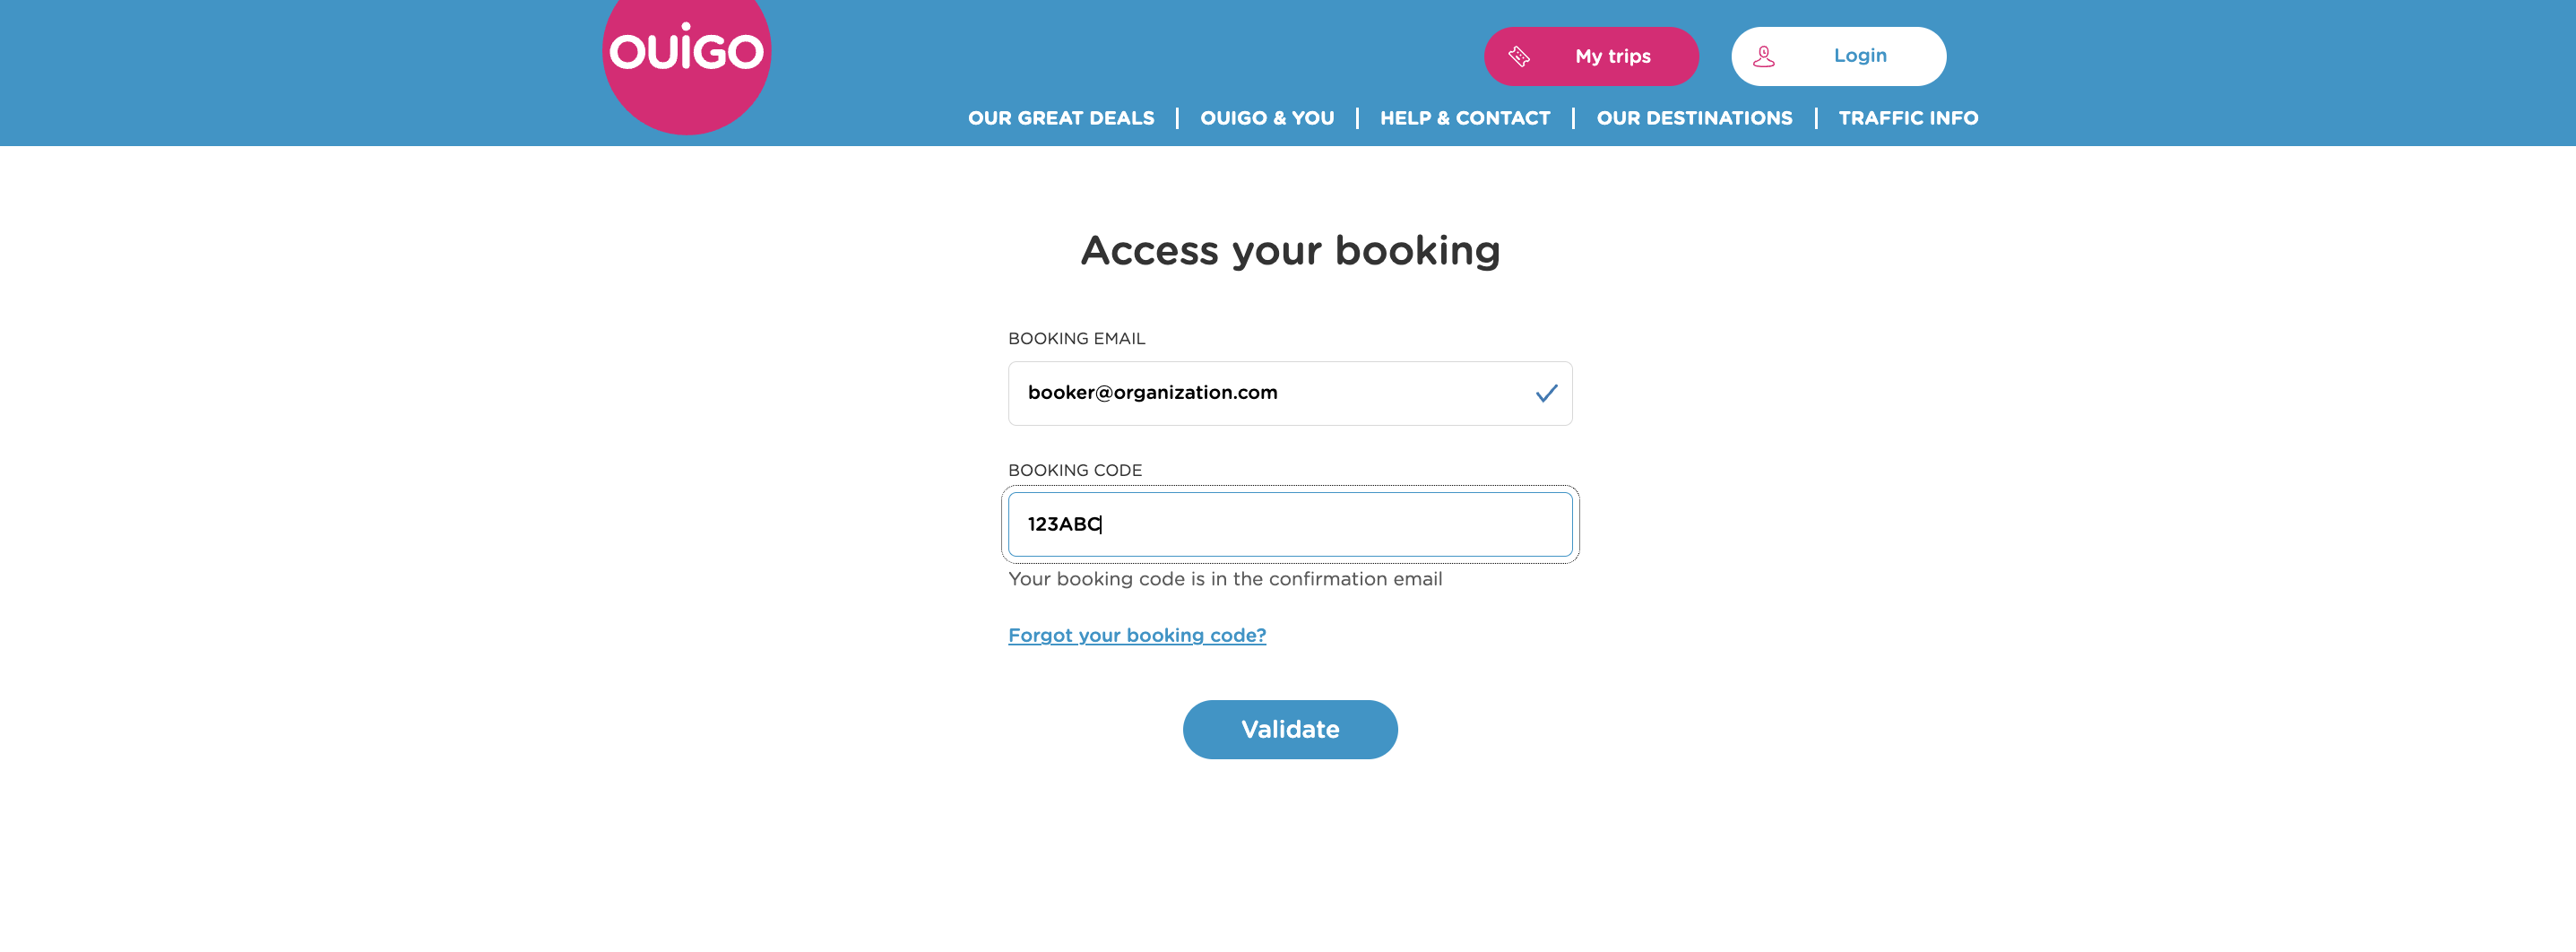Focus the booking email input field
Image resolution: width=2576 pixels, height=952 pixels.
pos(1270,394)
